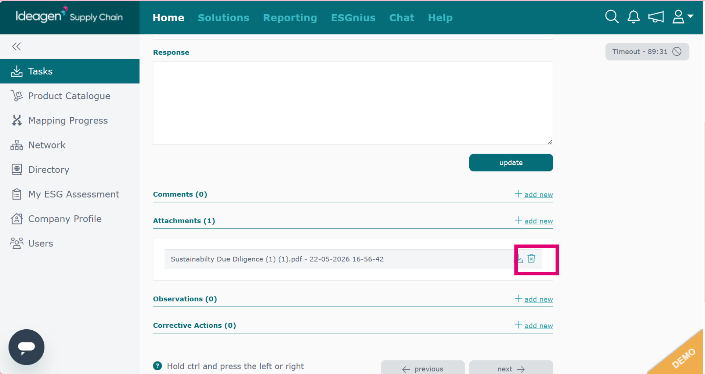The height and width of the screenshot is (374, 705).
Task: Open the ESGnius menu
Action: click(353, 18)
